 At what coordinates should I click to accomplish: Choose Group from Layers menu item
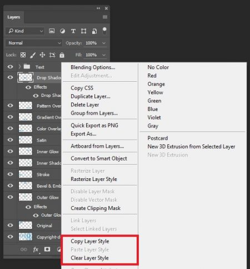click(x=94, y=113)
